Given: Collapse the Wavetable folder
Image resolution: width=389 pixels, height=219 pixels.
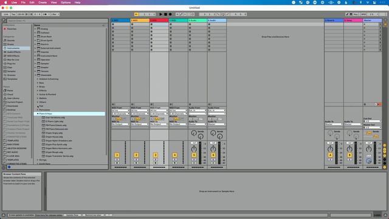Looking at the screenshot, I should 35,75.
